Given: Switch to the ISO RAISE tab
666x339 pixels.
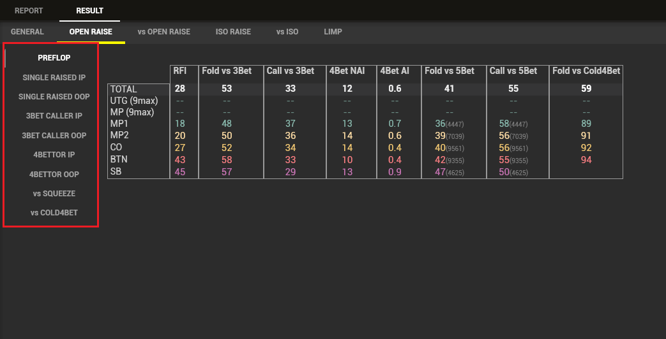Looking at the screenshot, I should [233, 31].
